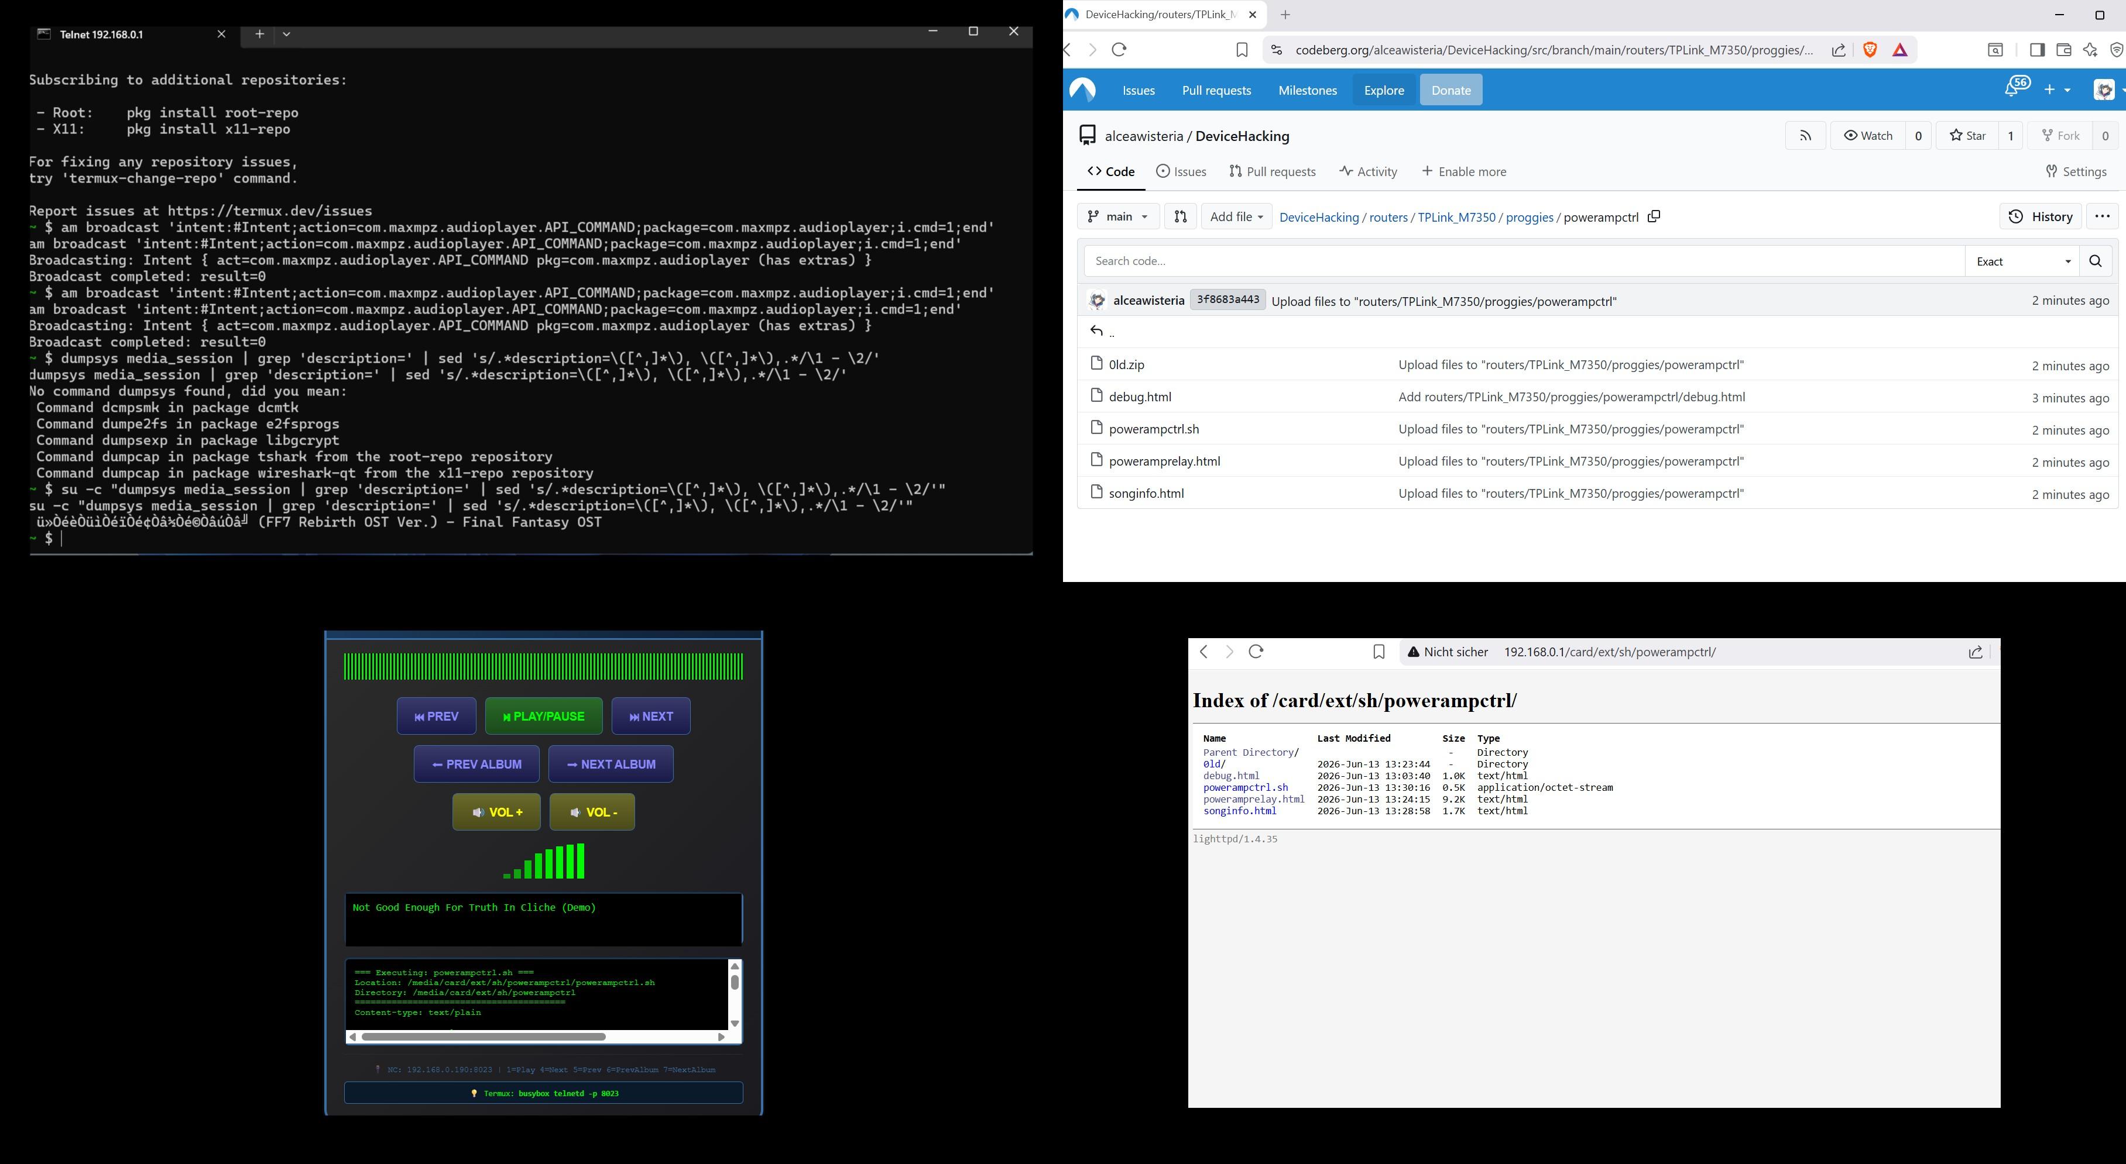This screenshot has height=1164, width=2126.
Task: Click the PREV track button
Action: pos(437,717)
